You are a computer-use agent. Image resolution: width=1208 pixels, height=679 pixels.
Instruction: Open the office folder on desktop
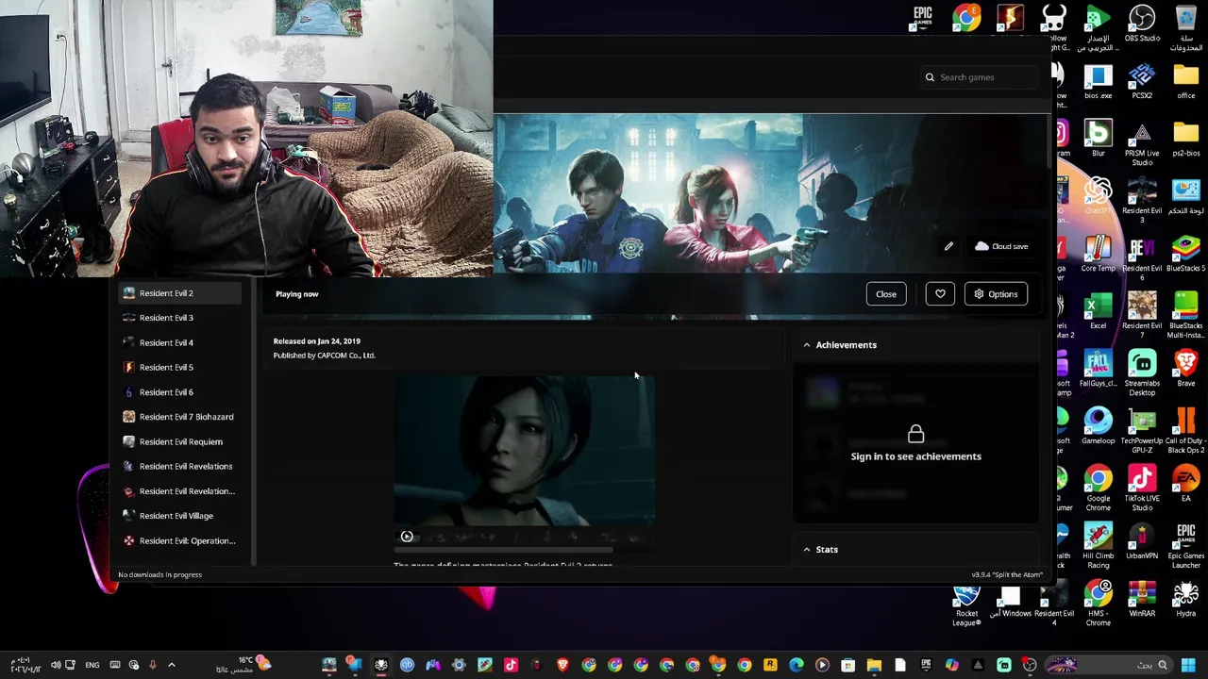pyautogui.click(x=1186, y=82)
